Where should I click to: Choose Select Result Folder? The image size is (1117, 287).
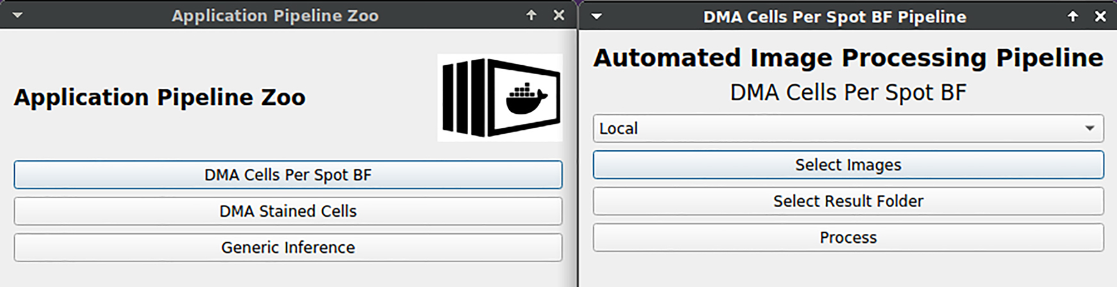[848, 201]
